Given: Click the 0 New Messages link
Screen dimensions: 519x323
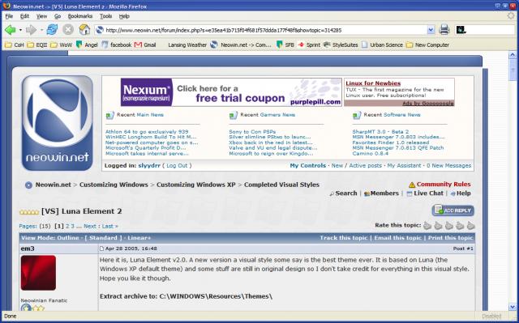Looking at the screenshot, I should tap(448, 165).
